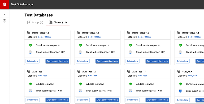Screen dimensions: 204x104
Task: Open the database stack icon in sidebar
Action: pos(5,21)
